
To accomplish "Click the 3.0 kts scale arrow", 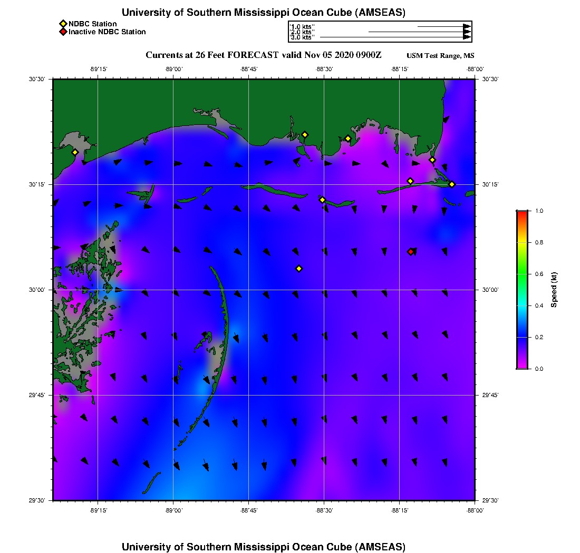I will (394, 37).
